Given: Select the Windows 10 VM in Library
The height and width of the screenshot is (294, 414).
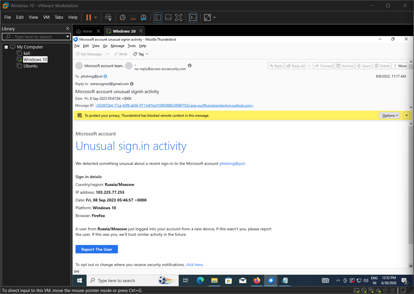Looking at the screenshot, I should [35, 60].
